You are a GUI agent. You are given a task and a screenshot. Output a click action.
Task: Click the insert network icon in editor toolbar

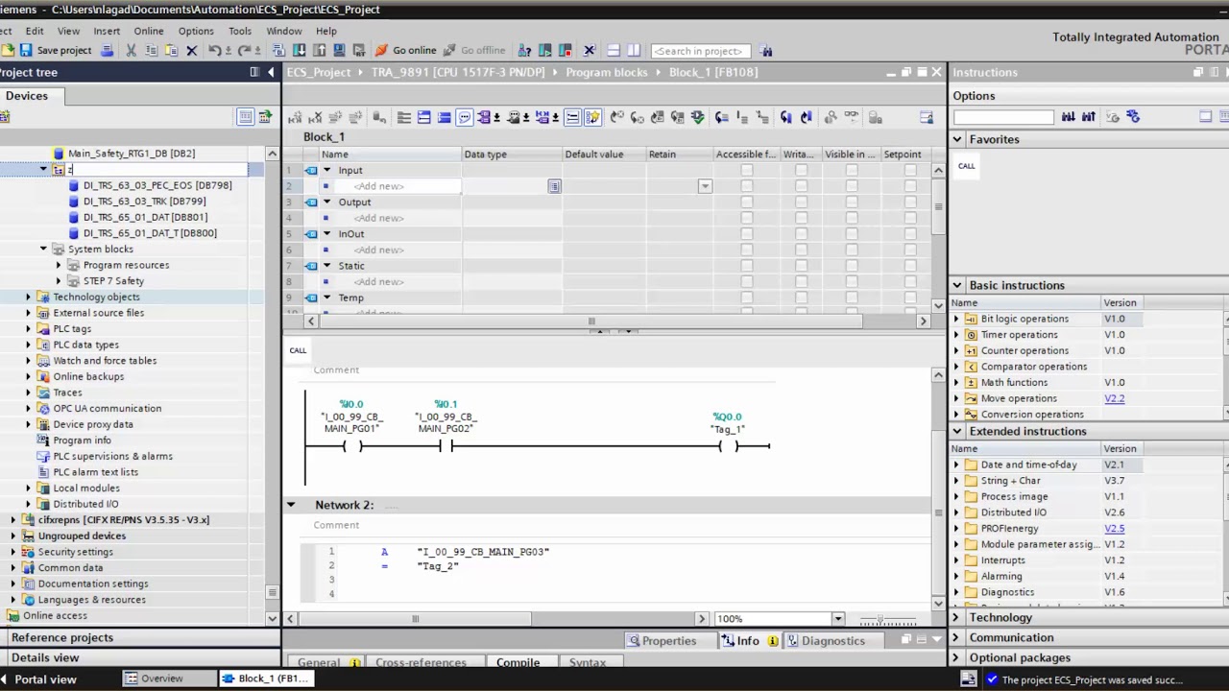point(294,117)
